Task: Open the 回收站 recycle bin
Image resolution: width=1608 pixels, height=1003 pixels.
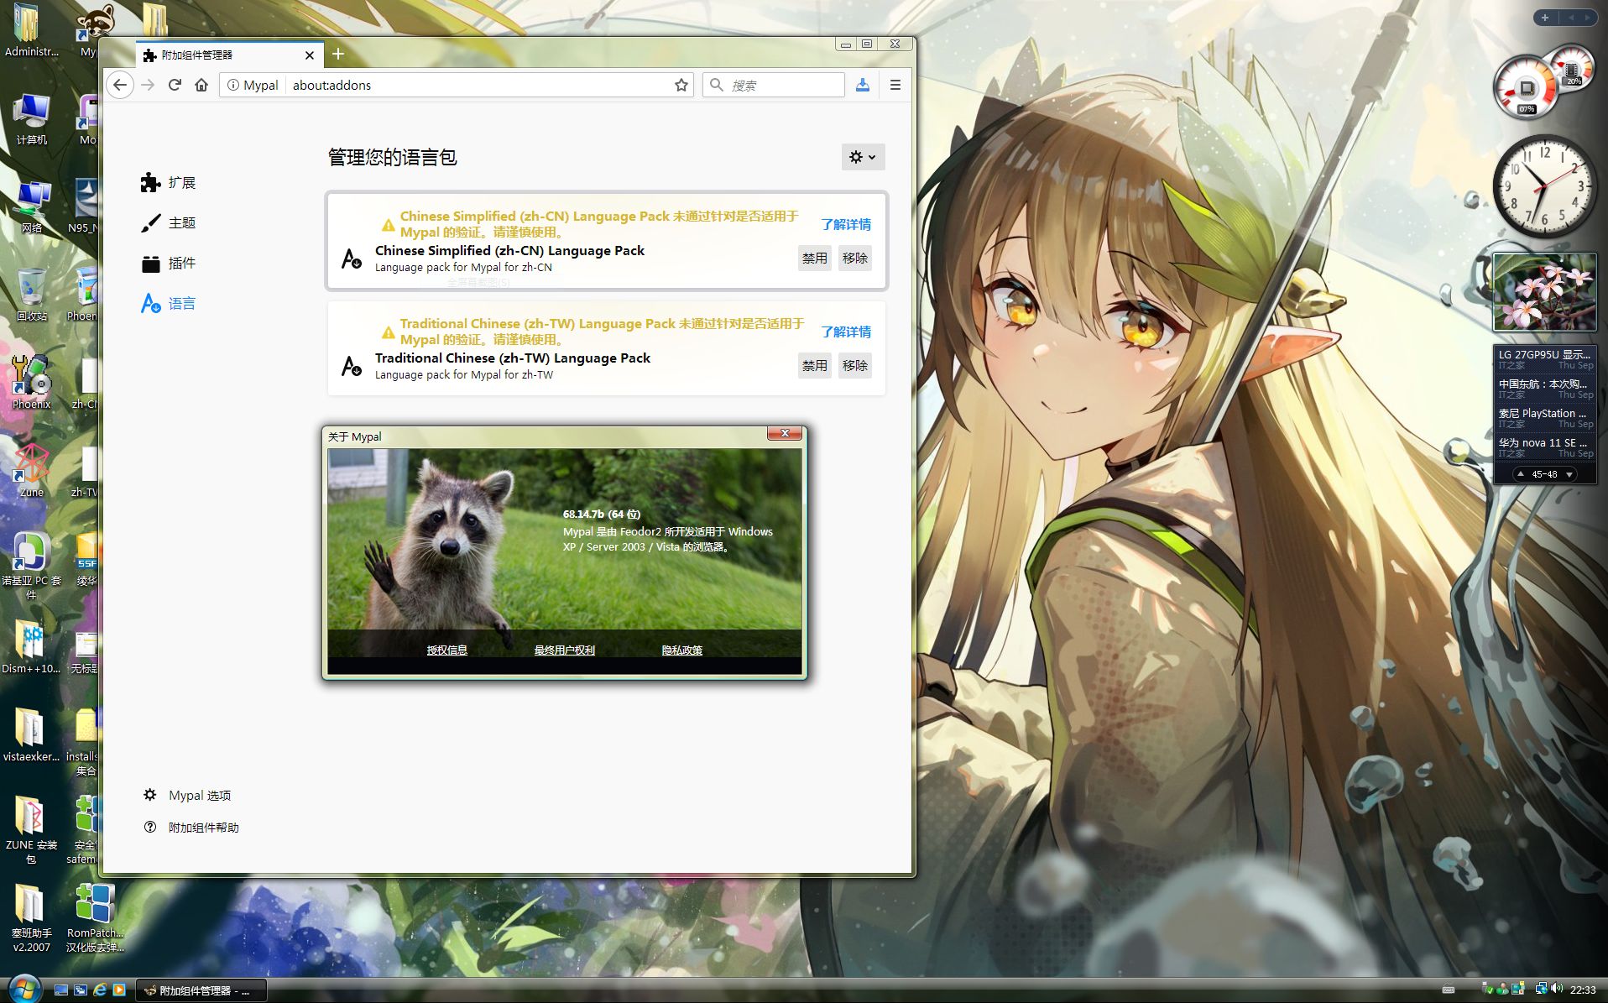Action: click(31, 295)
